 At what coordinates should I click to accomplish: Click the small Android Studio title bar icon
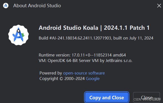[x=6, y=5]
